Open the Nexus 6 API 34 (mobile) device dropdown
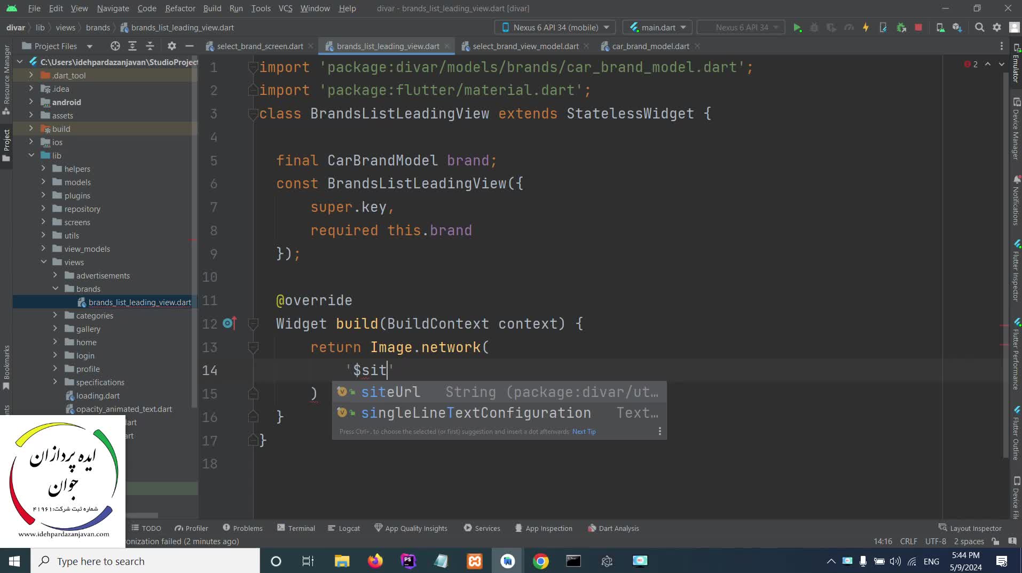Image resolution: width=1022 pixels, height=573 pixels. coord(555,28)
